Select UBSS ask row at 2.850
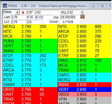 (x=85, y=94)
